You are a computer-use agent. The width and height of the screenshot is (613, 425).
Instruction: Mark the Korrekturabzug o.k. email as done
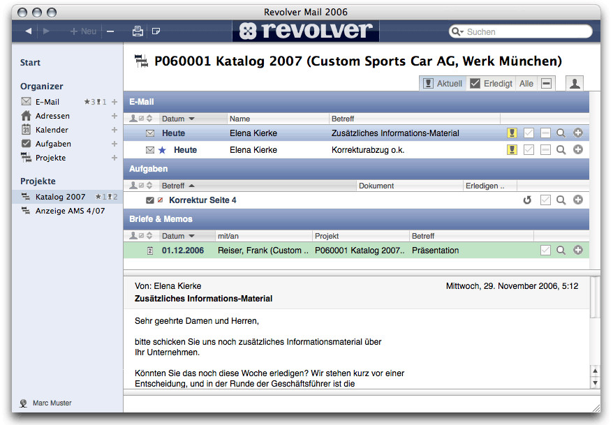(x=529, y=149)
